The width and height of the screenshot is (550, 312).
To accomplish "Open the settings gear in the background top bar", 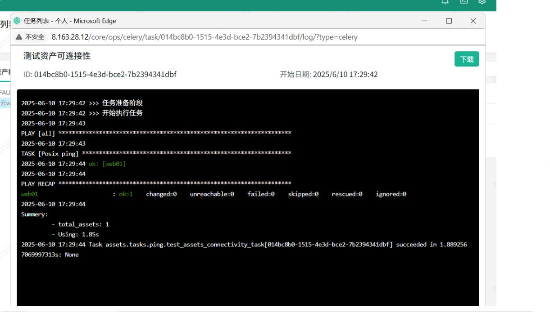I will coord(482,2).
